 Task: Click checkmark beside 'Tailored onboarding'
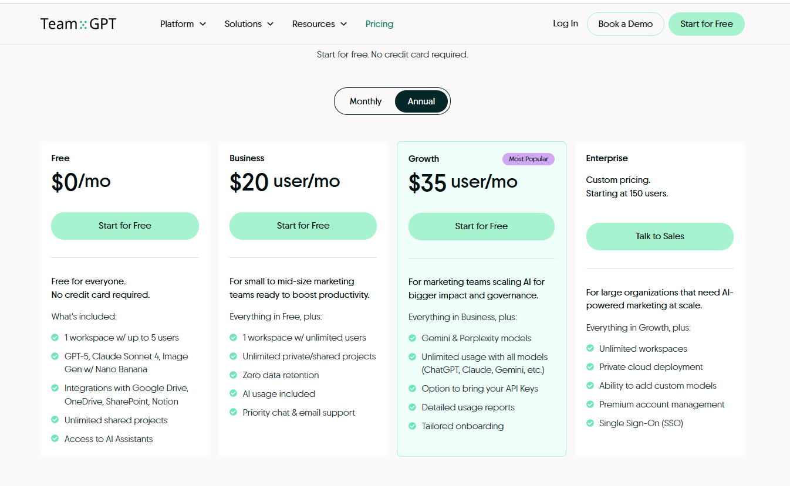pos(412,426)
